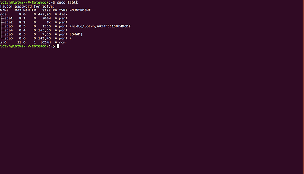Select the sda1 partition row
The image size is (304, 174).
(x=34, y=18)
